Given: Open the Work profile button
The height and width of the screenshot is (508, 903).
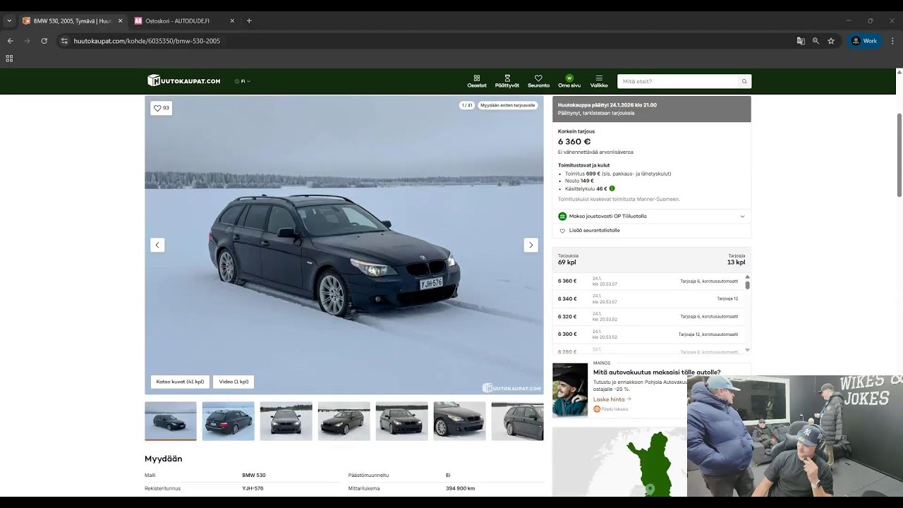Looking at the screenshot, I should [865, 41].
